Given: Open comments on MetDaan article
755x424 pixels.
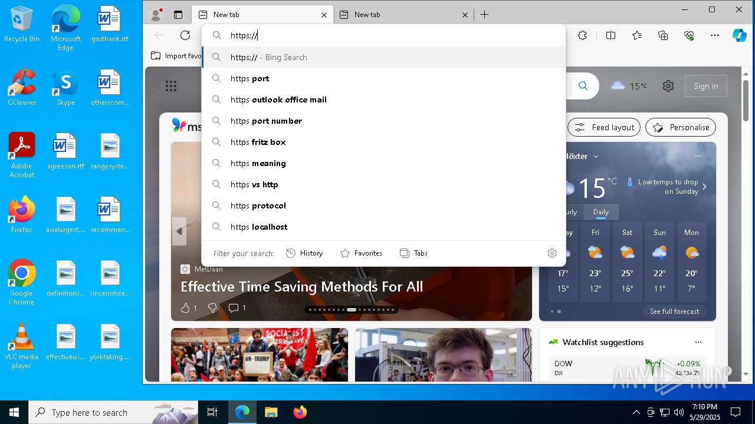Looking at the screenshot, I should [237, 308].
